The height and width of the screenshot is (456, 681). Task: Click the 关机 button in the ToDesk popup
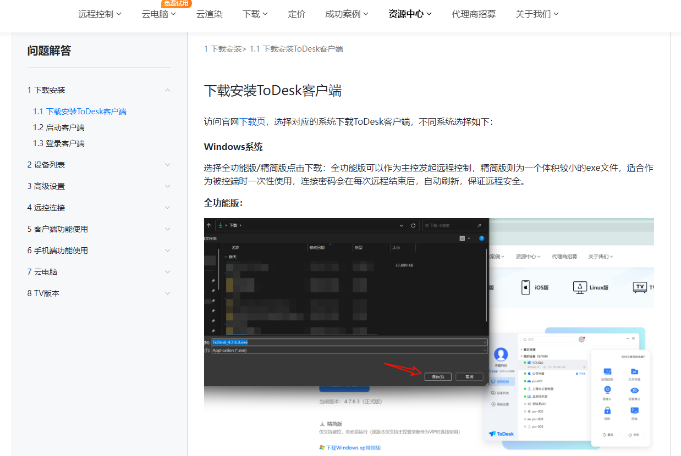[x=634, y=435]
